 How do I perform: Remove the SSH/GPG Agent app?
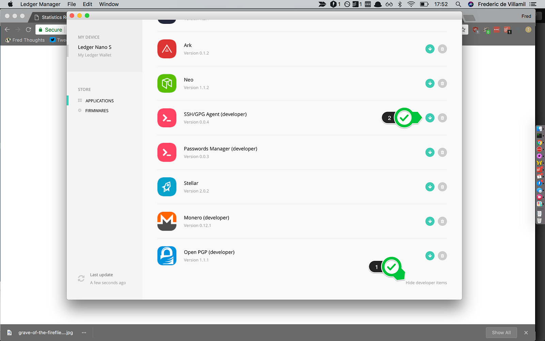(442, 118)
